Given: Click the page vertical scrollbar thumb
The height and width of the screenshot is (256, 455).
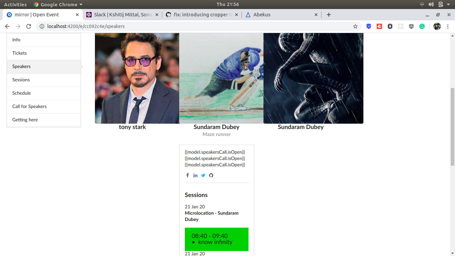Looking at the screenshot, I should 452,127.
